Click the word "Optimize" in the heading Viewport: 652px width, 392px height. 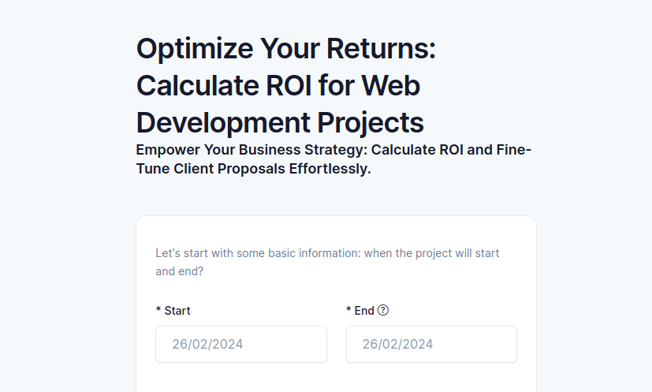[x=195, y=49]
